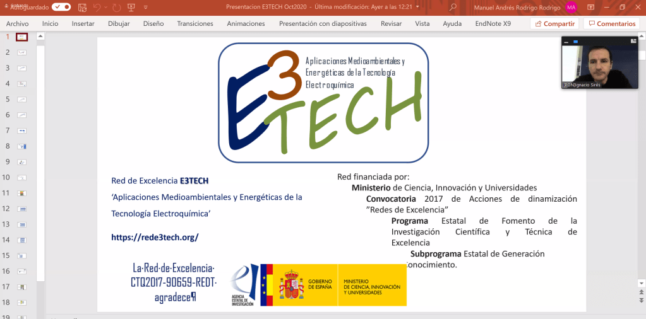Click the slide panel scroll-up arrow

click(x=40, y=37)
